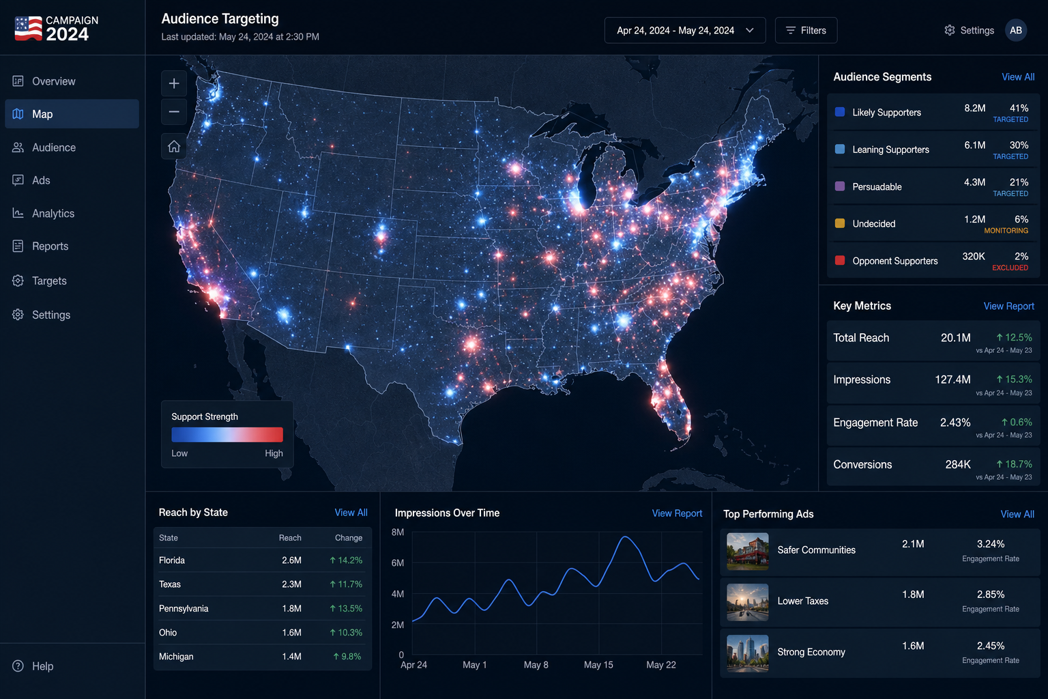Open the Analytics menu item
This screenshot has height=699, width=1048.
pos(72,213)
